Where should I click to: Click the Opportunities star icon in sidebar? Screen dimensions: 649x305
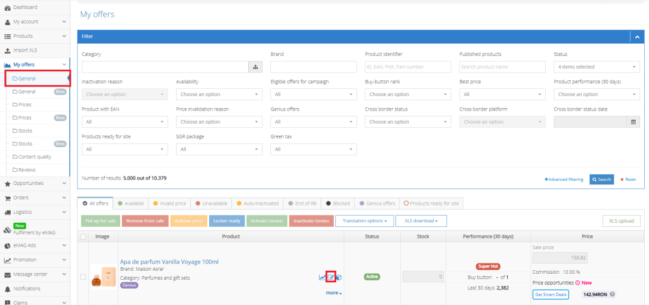[7, 184]
